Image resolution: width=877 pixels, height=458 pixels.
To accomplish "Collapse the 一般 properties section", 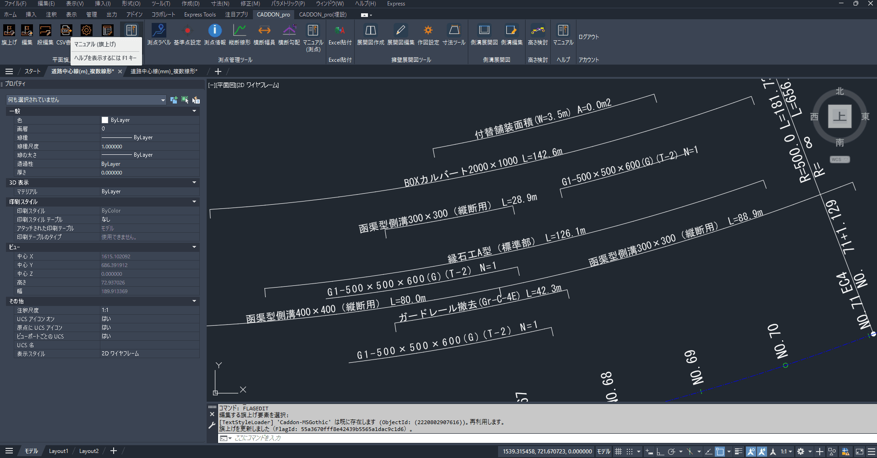I will (194, 111).
